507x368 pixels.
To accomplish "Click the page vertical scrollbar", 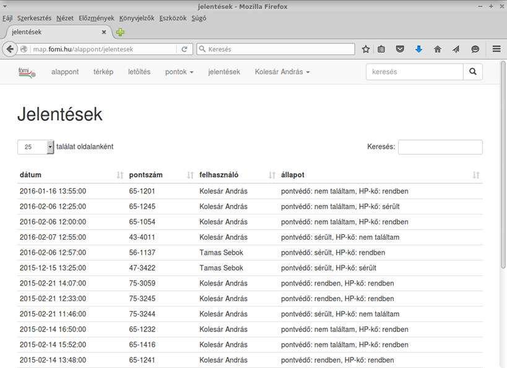I will pyautogui.click(x=503, y=165).
